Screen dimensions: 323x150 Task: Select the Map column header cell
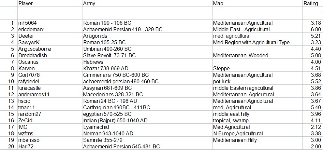[257, 3]
